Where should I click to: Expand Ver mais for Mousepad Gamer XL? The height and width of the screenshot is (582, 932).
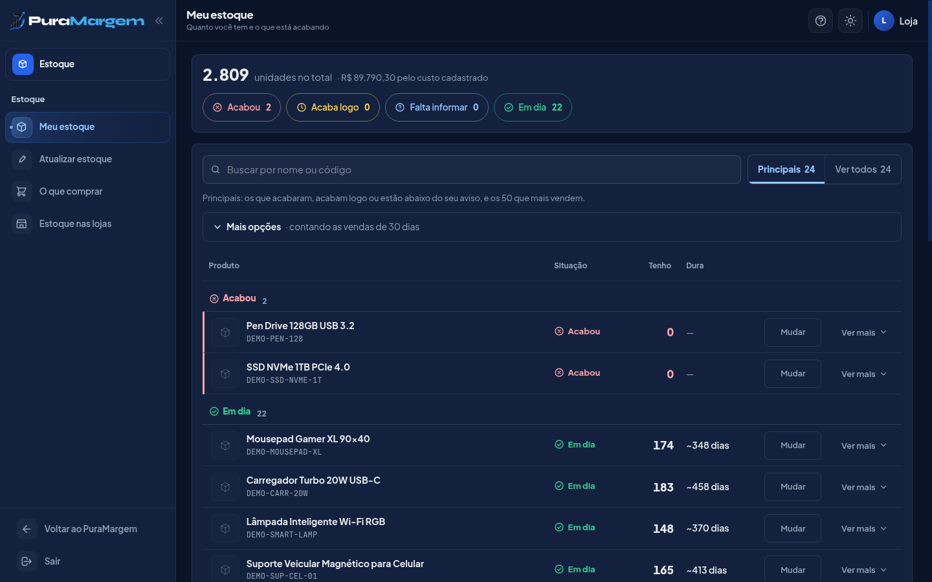click(864, 446)
